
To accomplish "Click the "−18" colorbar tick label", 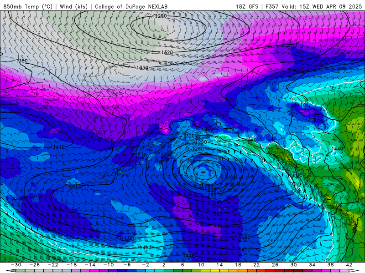I will coord(72,265).
